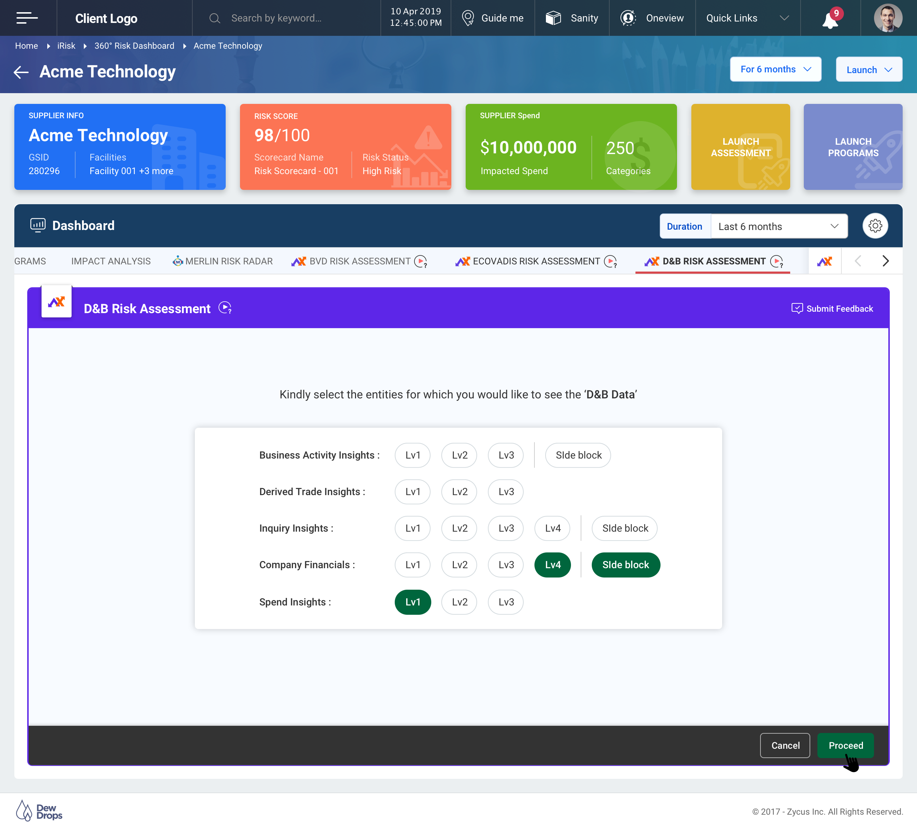Click the notification bell icon
Image resolution: width=917 pixels, height=829 pixels.
coord(830,19)
